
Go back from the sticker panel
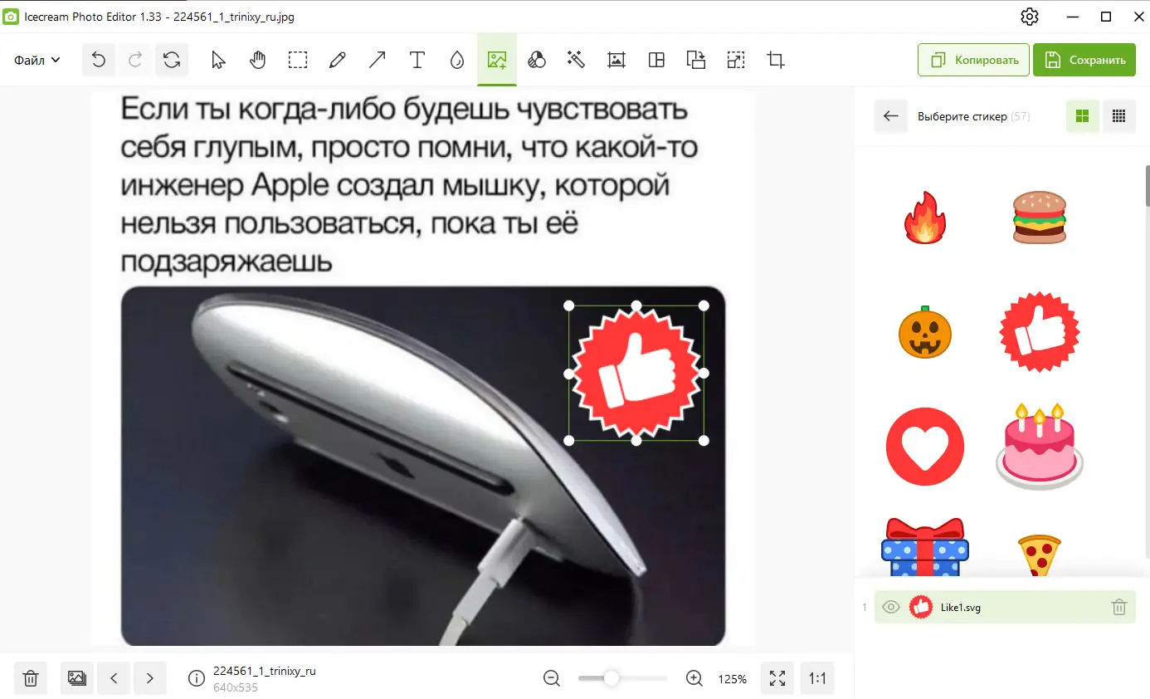coord(890,116)
